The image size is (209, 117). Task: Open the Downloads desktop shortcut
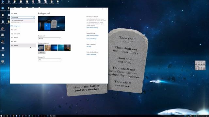click(x=15, y=2)
